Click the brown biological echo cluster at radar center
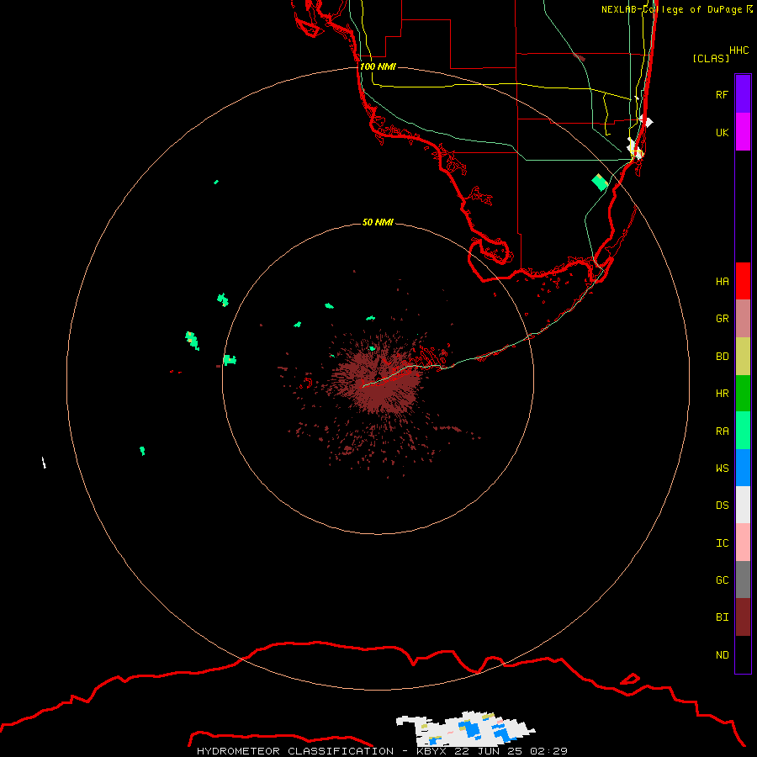This screenshot has height=757, width=757. [x=379, y=381]
